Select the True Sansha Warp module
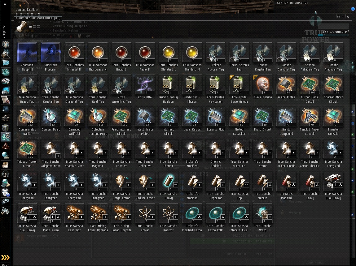The width and height of the screenshot is (356, 266). [263, 218]
